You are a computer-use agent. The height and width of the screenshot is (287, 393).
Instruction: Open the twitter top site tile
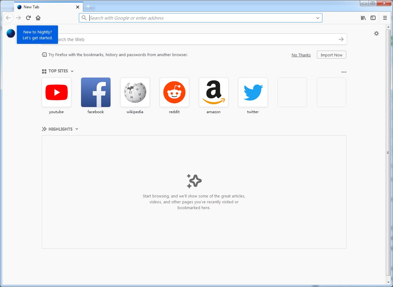pos(253,92)
